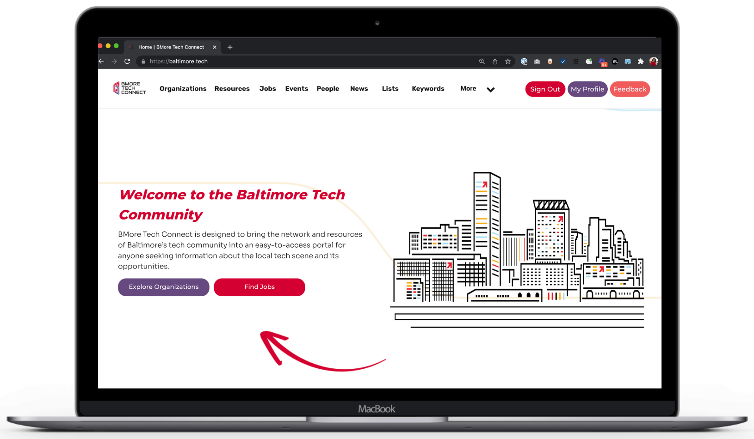Screen dimensions: 754x439
Task: Click the BMore Tech Connect description paragraph
Action: [240, 250]
